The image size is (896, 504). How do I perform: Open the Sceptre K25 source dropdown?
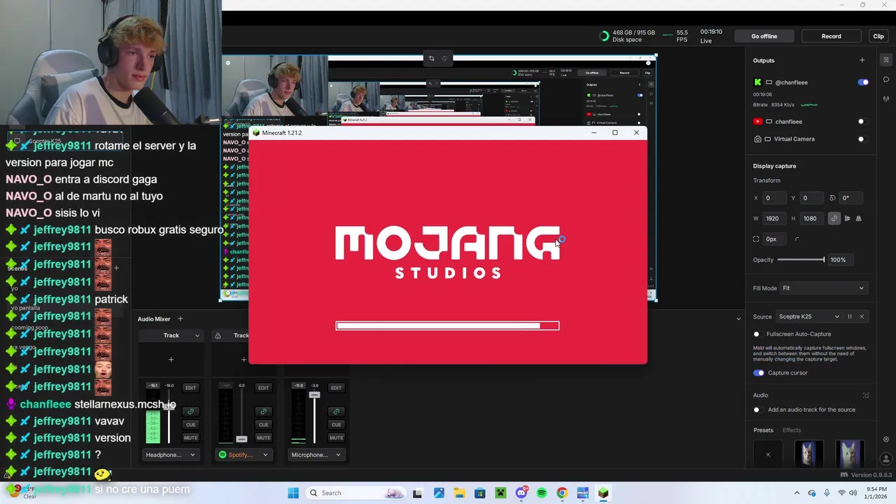pos(809,316)
